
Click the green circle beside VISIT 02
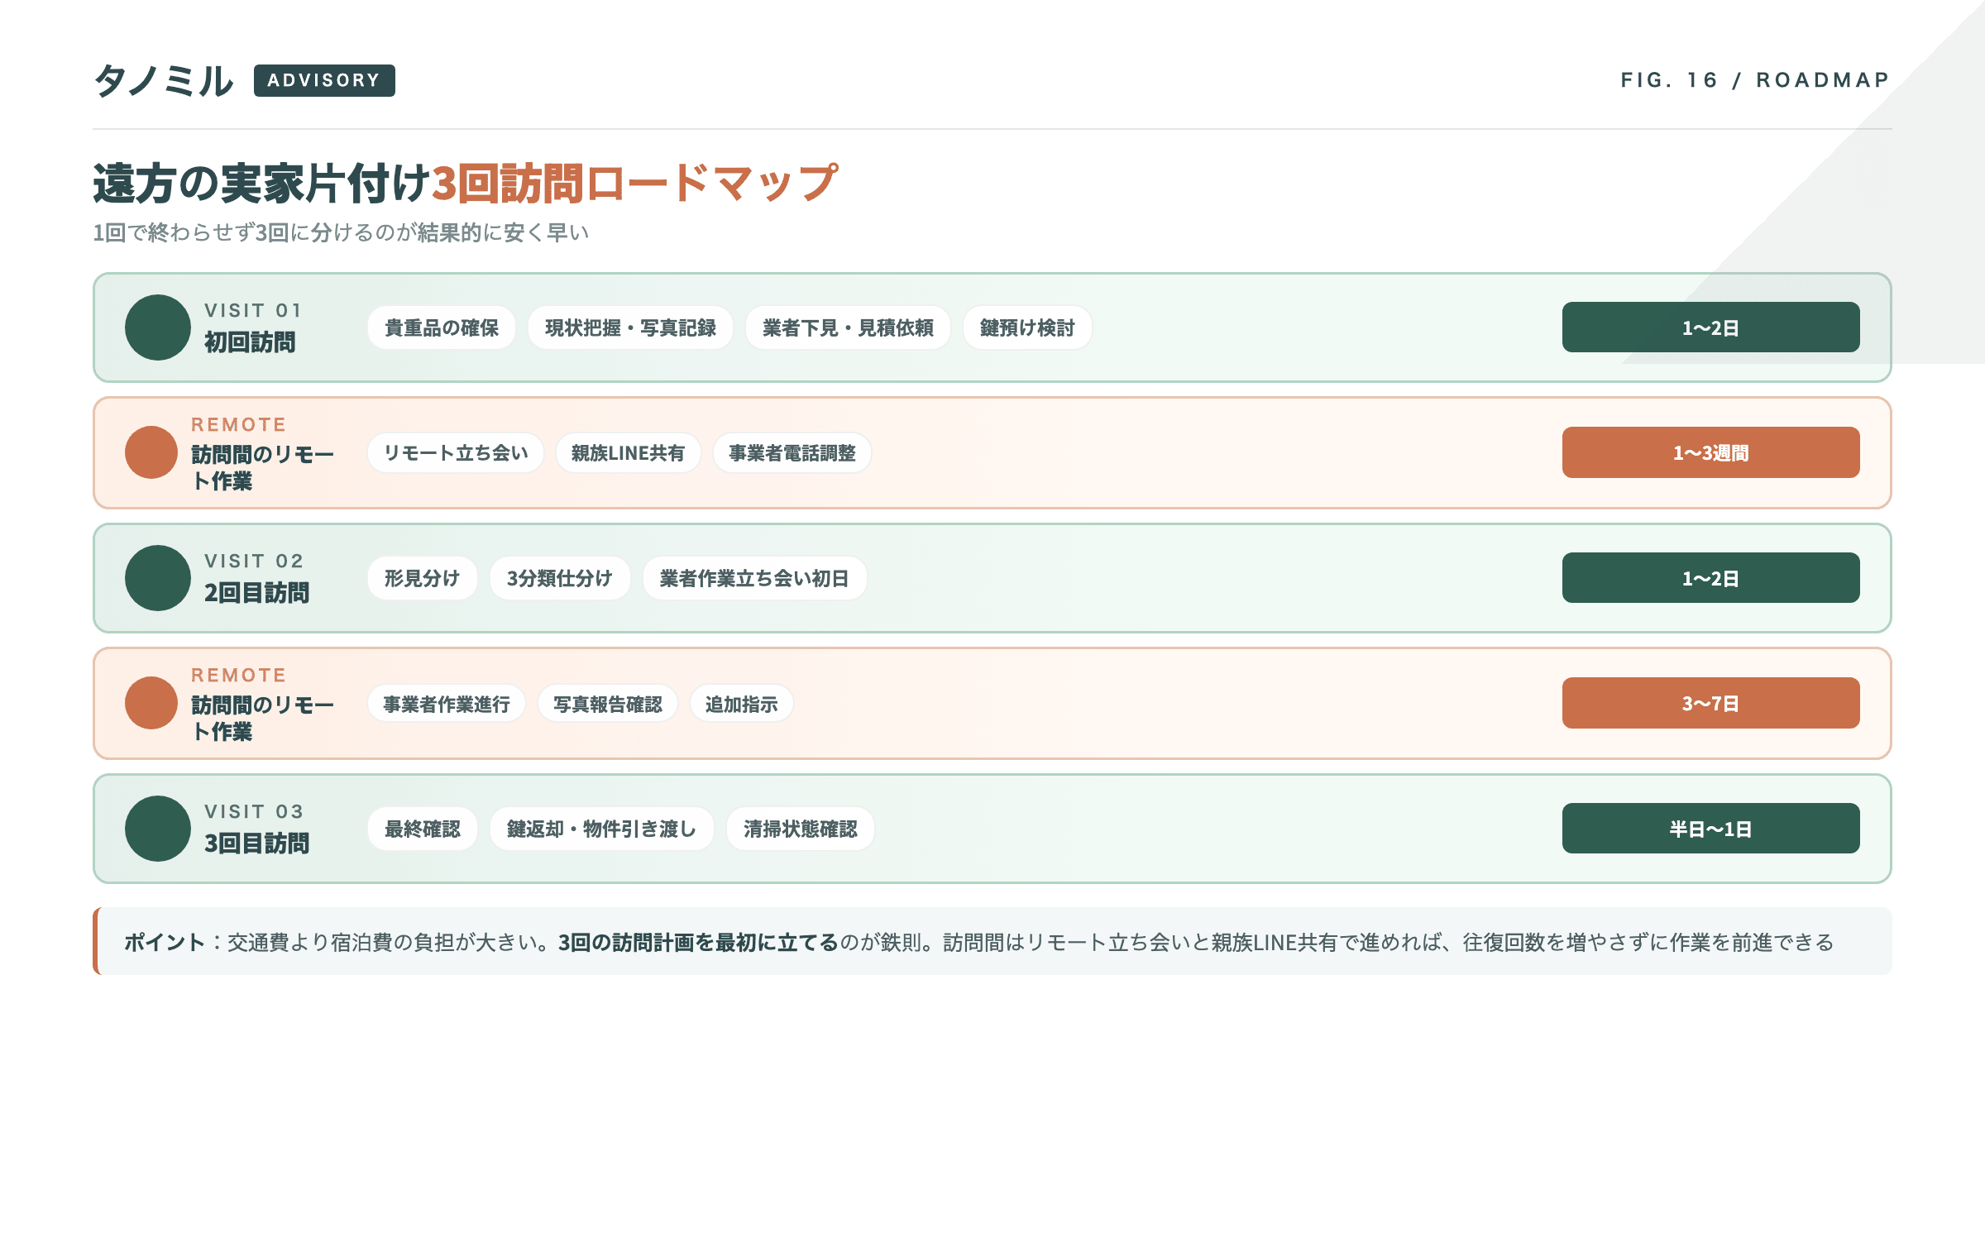pos(157,578)
